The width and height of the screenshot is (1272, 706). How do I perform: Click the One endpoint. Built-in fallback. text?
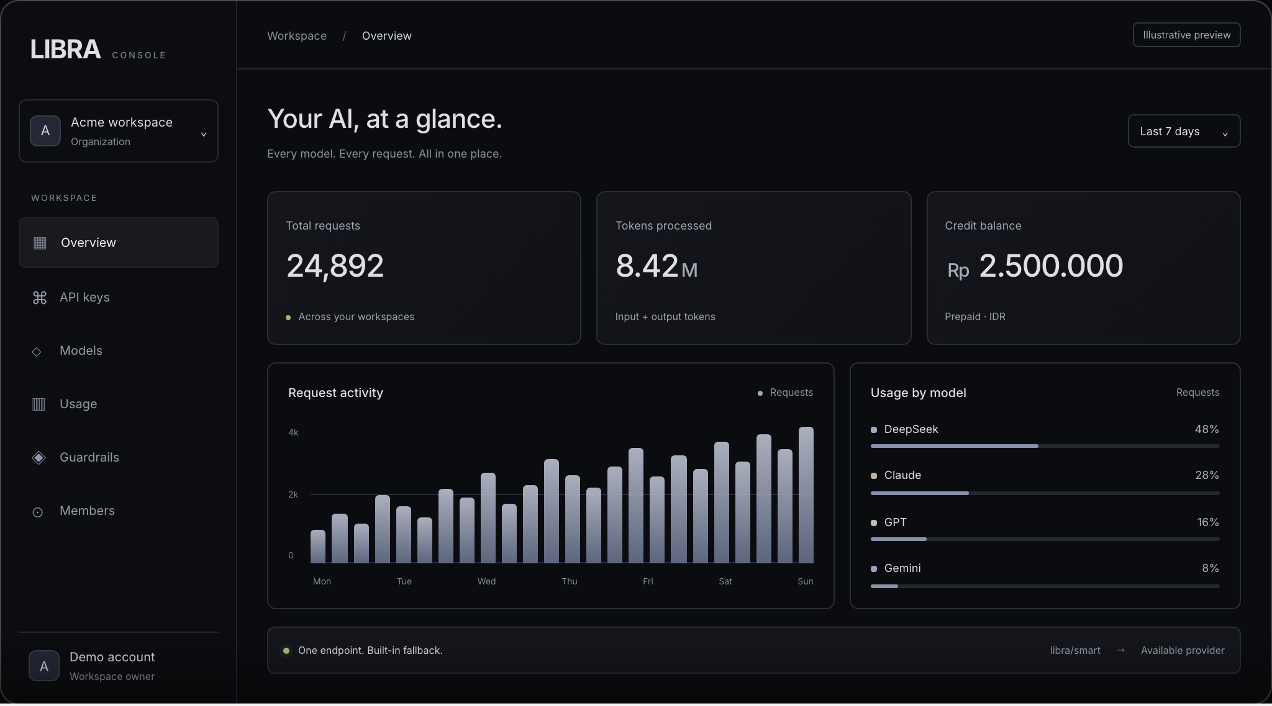coord(370,650)
